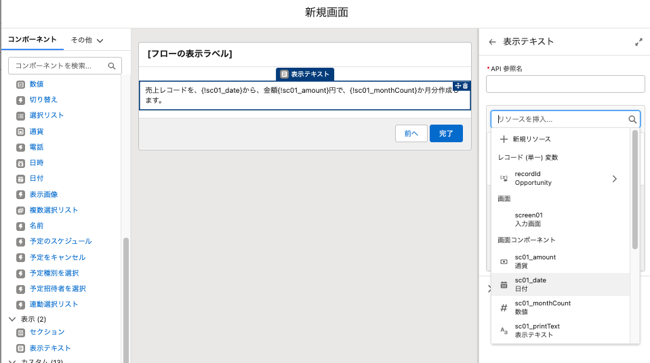Click the 前へ button
650x363 pixels.
411,133
